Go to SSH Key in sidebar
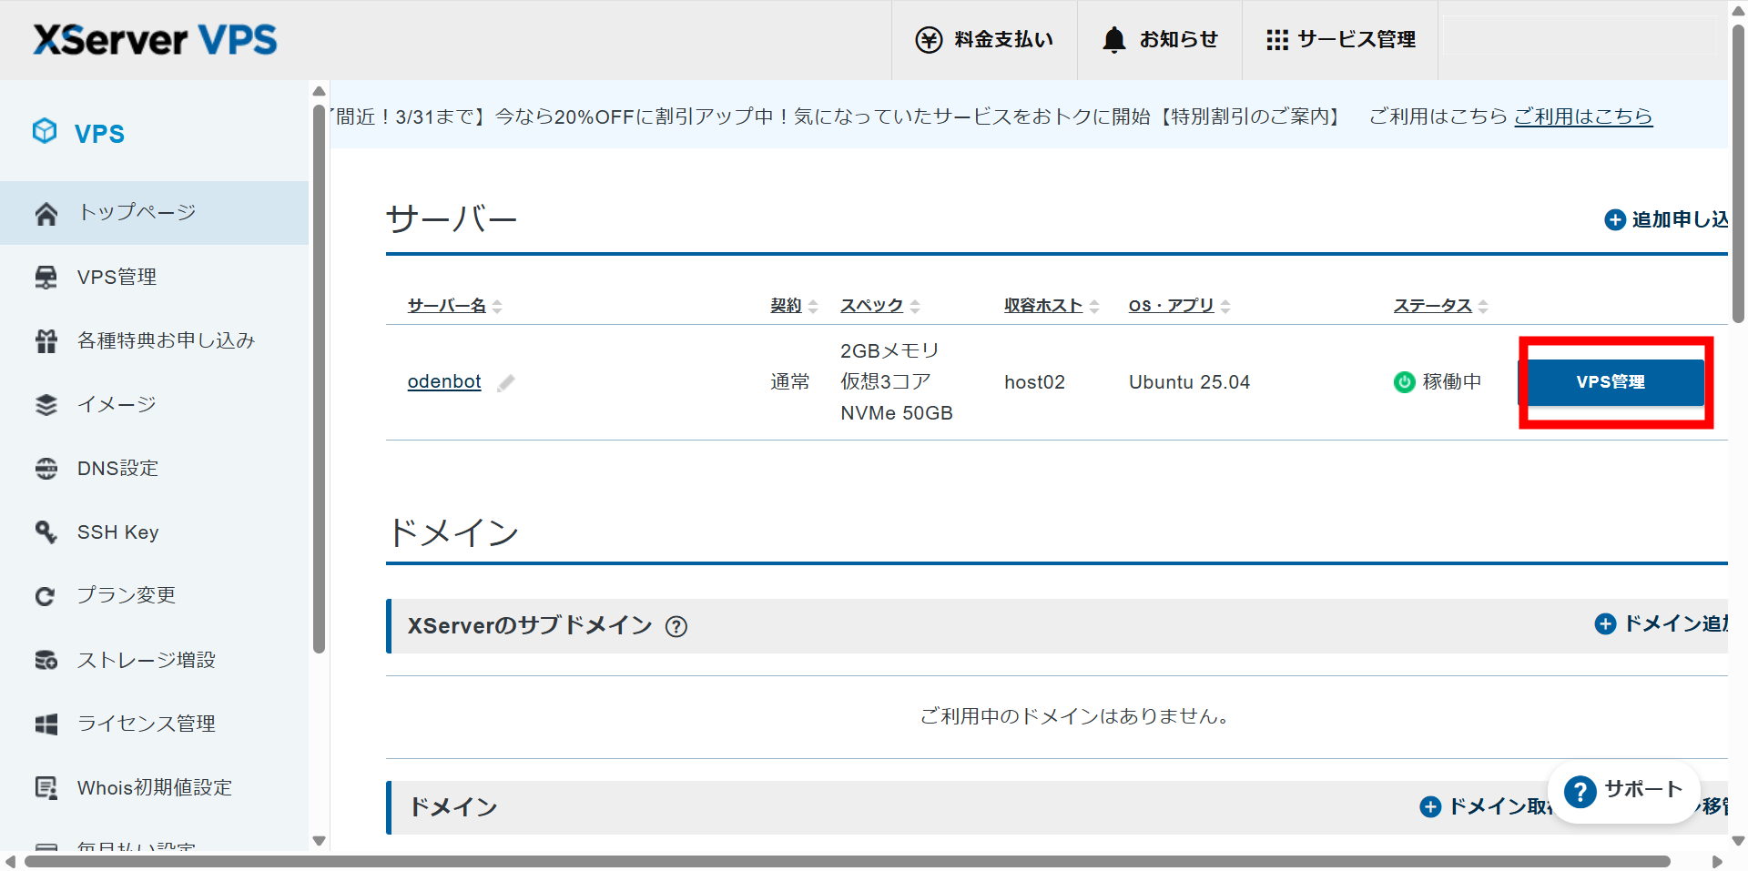This screenshot has height=871, width=1748. pyautogui.click(x=117, y=532)
